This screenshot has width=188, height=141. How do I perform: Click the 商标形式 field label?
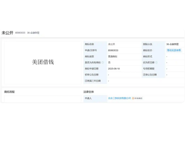point(148,56)
